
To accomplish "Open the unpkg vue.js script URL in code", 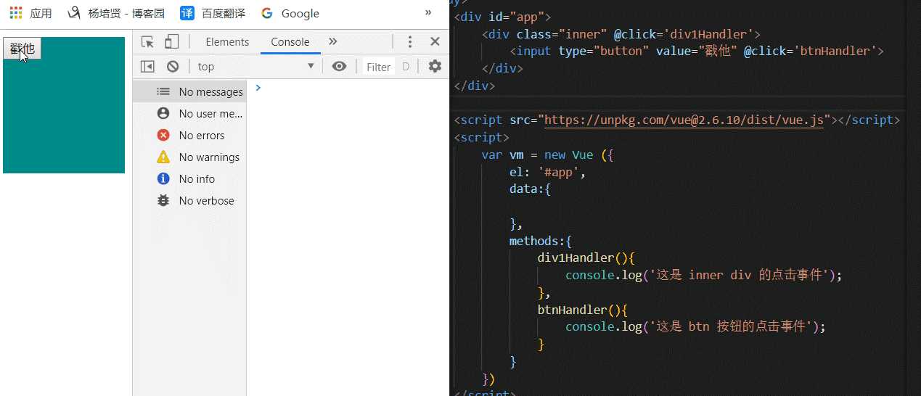I will [x=684, y=120].
